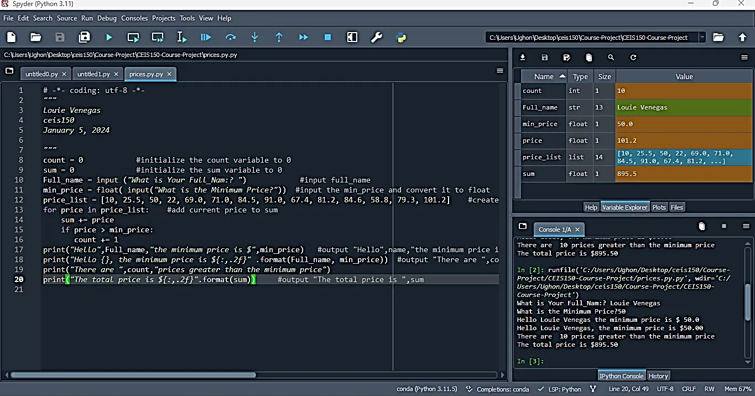This screenshot has height=396, width=755.
Task: Click the conda (Python 3.11.5) status item
Action: pos(427,389)
